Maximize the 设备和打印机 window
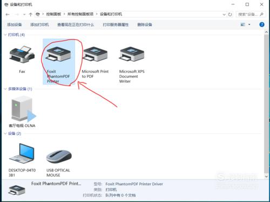 pos(247,4)
